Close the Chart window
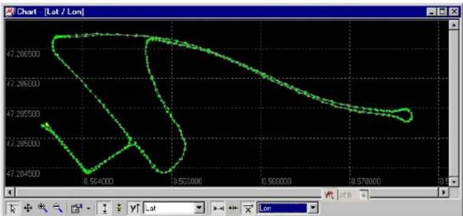This screenshot has height=216, width=463. pos(453,12)
